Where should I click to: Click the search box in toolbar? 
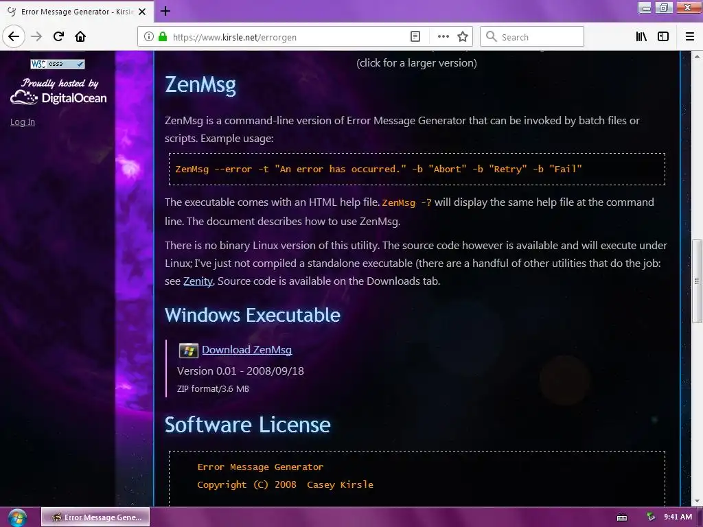pyautogui.click(x=532, y=37)
